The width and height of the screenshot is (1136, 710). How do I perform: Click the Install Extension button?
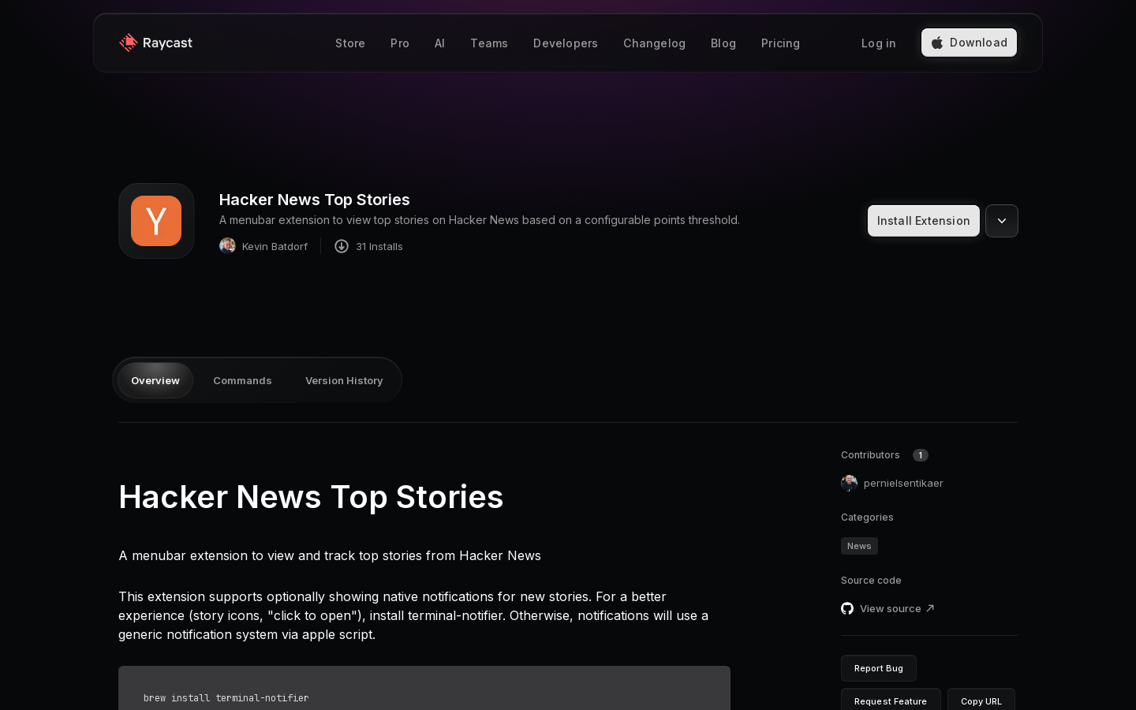coord(924,221)
